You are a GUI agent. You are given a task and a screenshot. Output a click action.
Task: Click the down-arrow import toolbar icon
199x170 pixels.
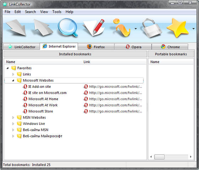(16, 27)
